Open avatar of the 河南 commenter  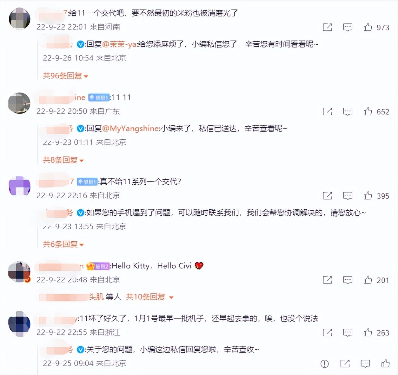coord(19,19)
